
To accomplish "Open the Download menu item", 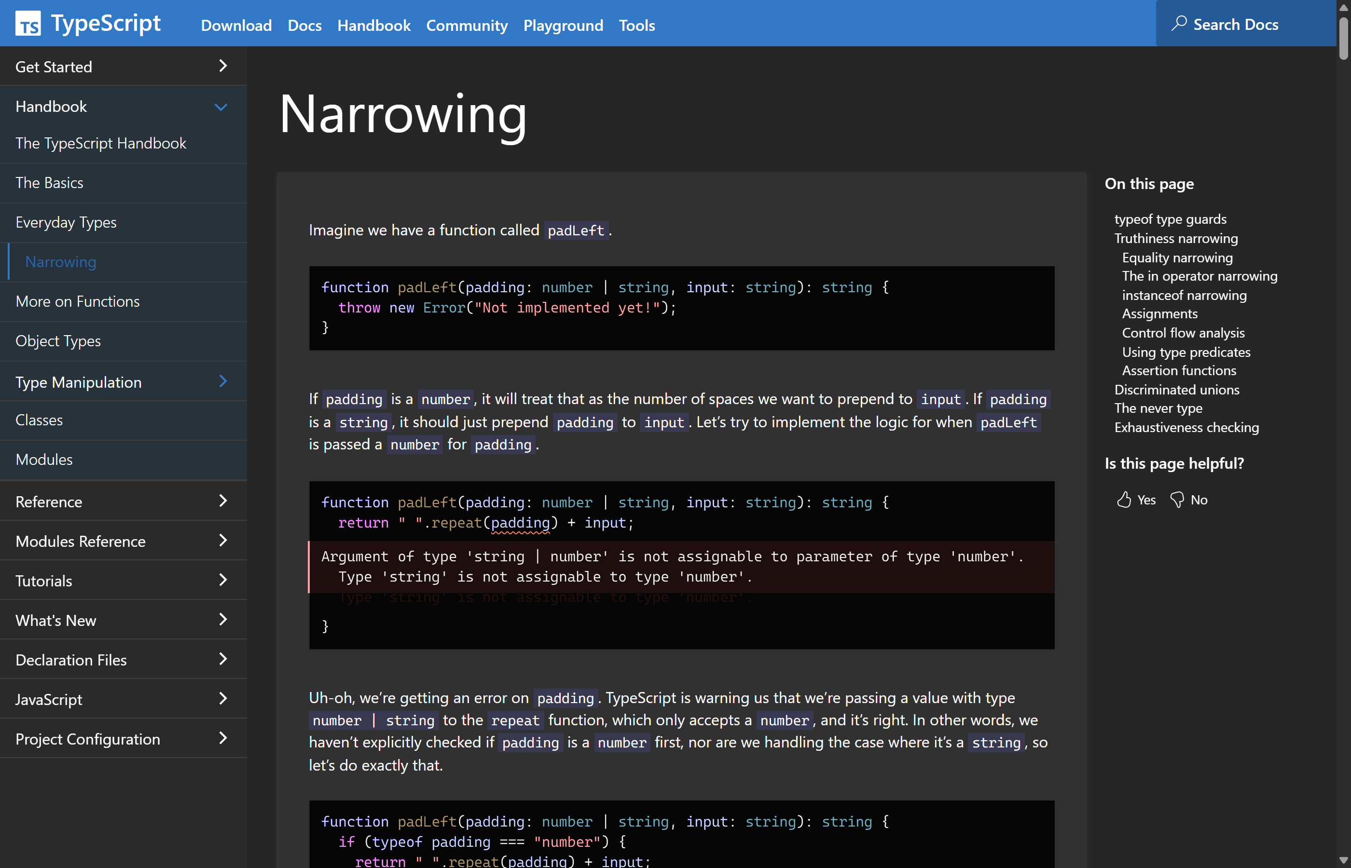I will [235, 26].
